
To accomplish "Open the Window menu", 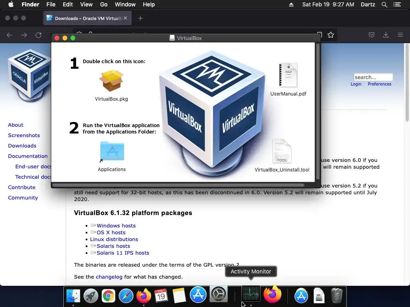I will click(125, 4).
